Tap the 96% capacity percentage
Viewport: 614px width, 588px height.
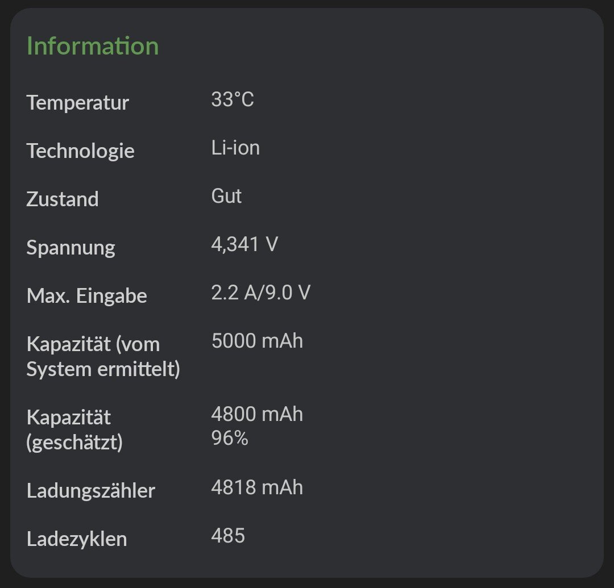point(230,439)
